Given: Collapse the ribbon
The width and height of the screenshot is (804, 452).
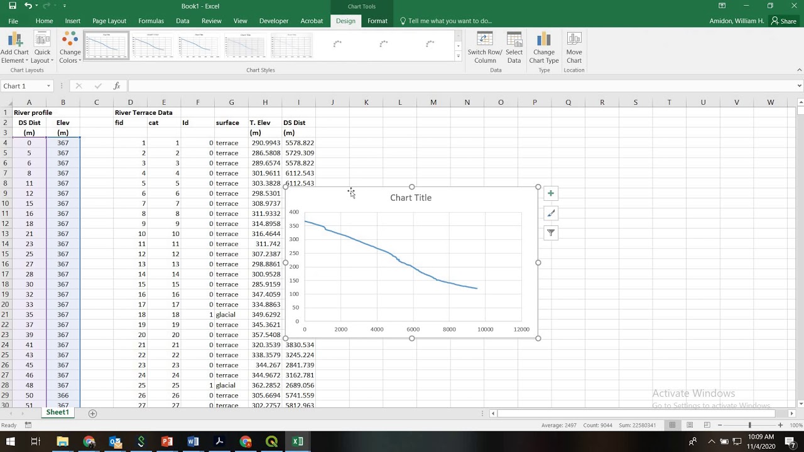Looking at the screenshot, I should 799,70.
